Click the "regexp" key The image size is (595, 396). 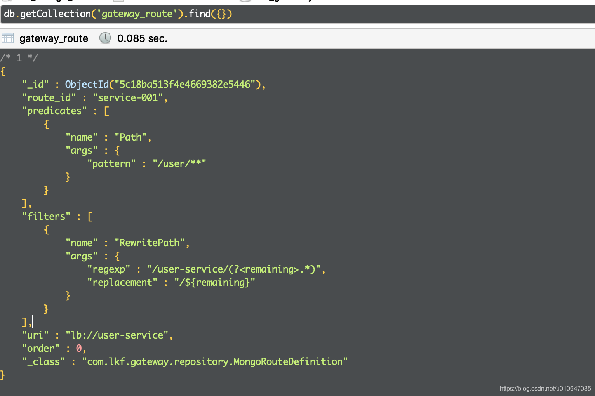coord(109,269)
